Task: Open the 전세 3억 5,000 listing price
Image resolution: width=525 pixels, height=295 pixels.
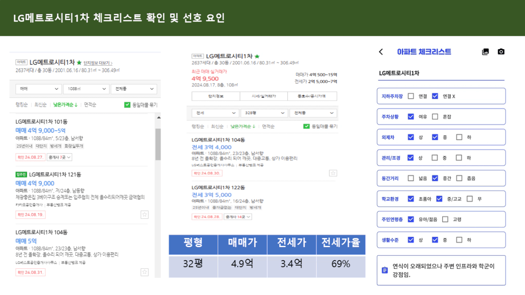Action: (x=212, y=195)
